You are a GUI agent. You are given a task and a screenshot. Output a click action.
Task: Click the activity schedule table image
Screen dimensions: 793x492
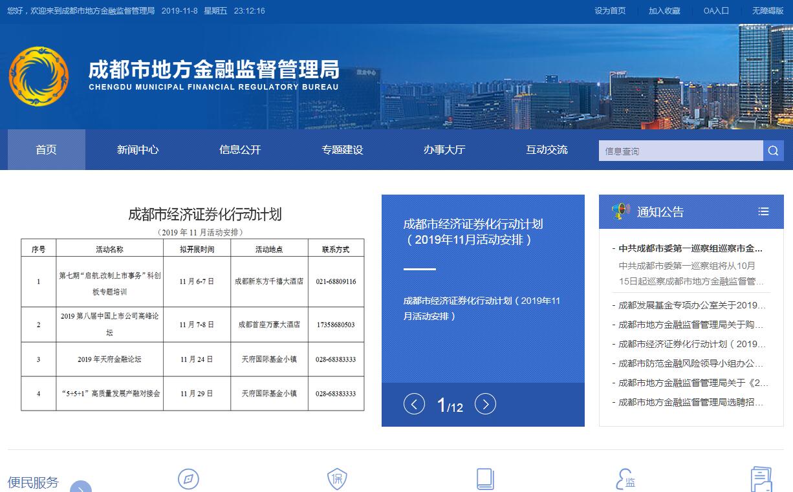pyautogui.click(x=193, y=310)
